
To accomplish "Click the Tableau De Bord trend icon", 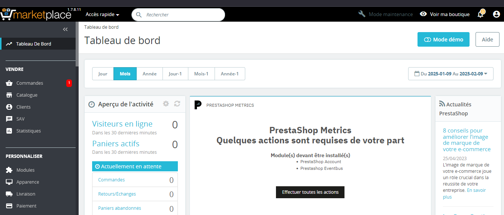I will [x=9, y=44].
